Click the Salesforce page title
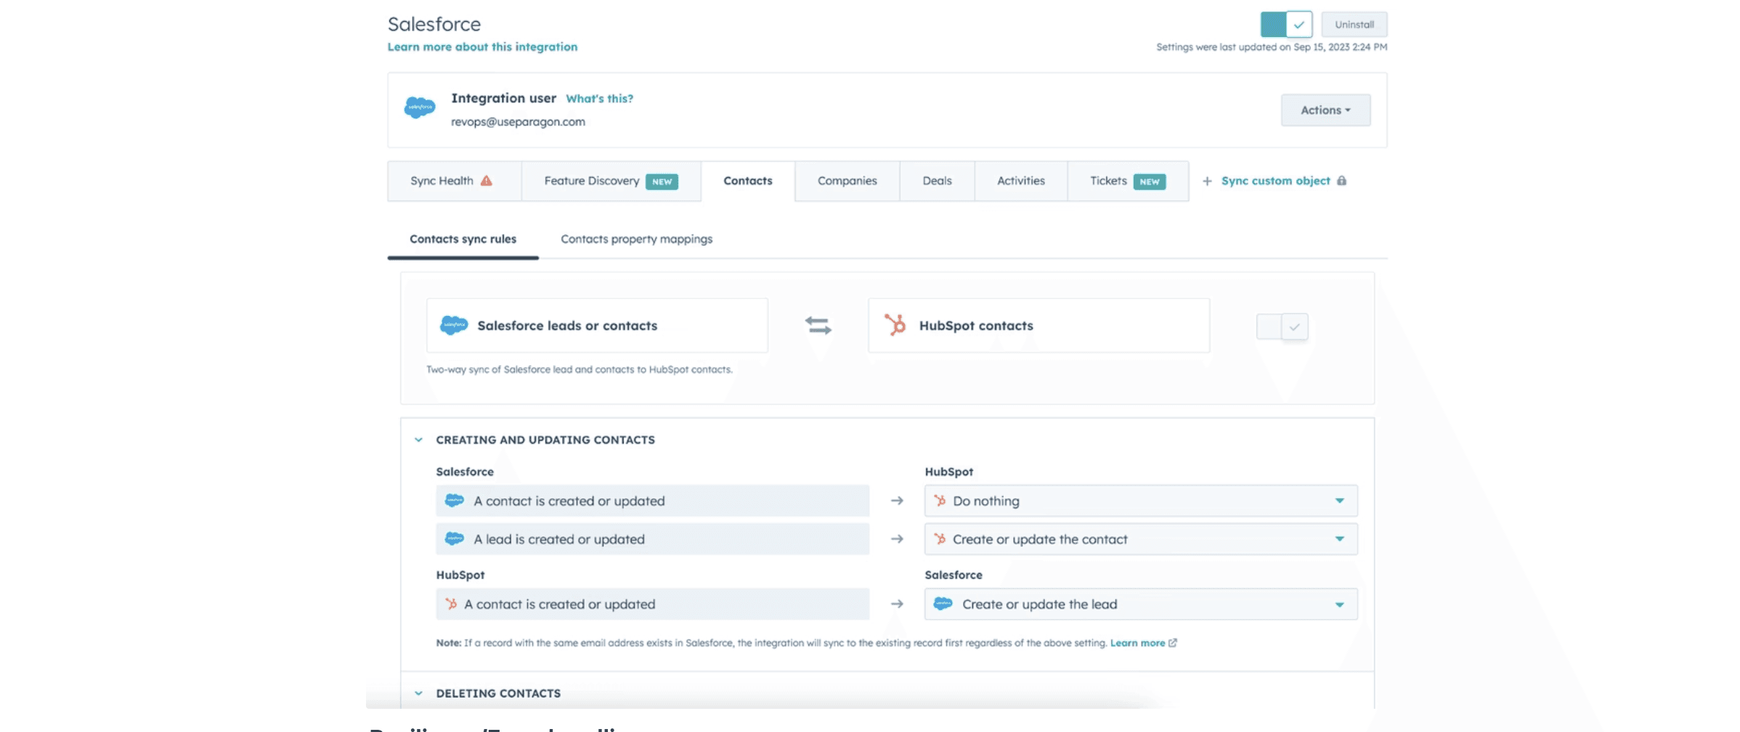The image size is (1740, 732). [x=434, y=24]
